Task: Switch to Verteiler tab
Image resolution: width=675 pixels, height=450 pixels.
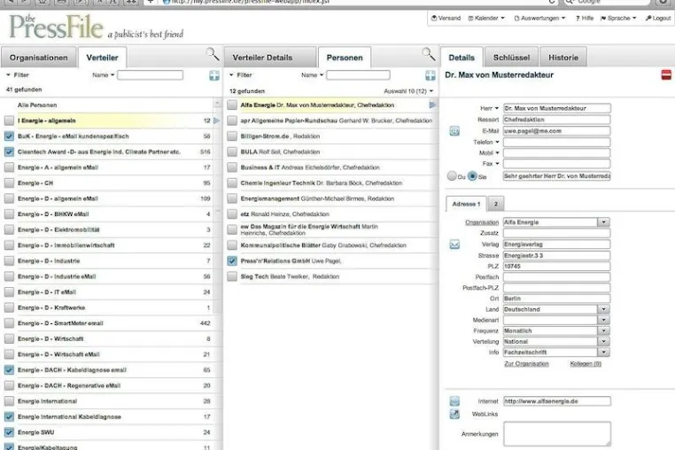Action: [x=102, y=58]
